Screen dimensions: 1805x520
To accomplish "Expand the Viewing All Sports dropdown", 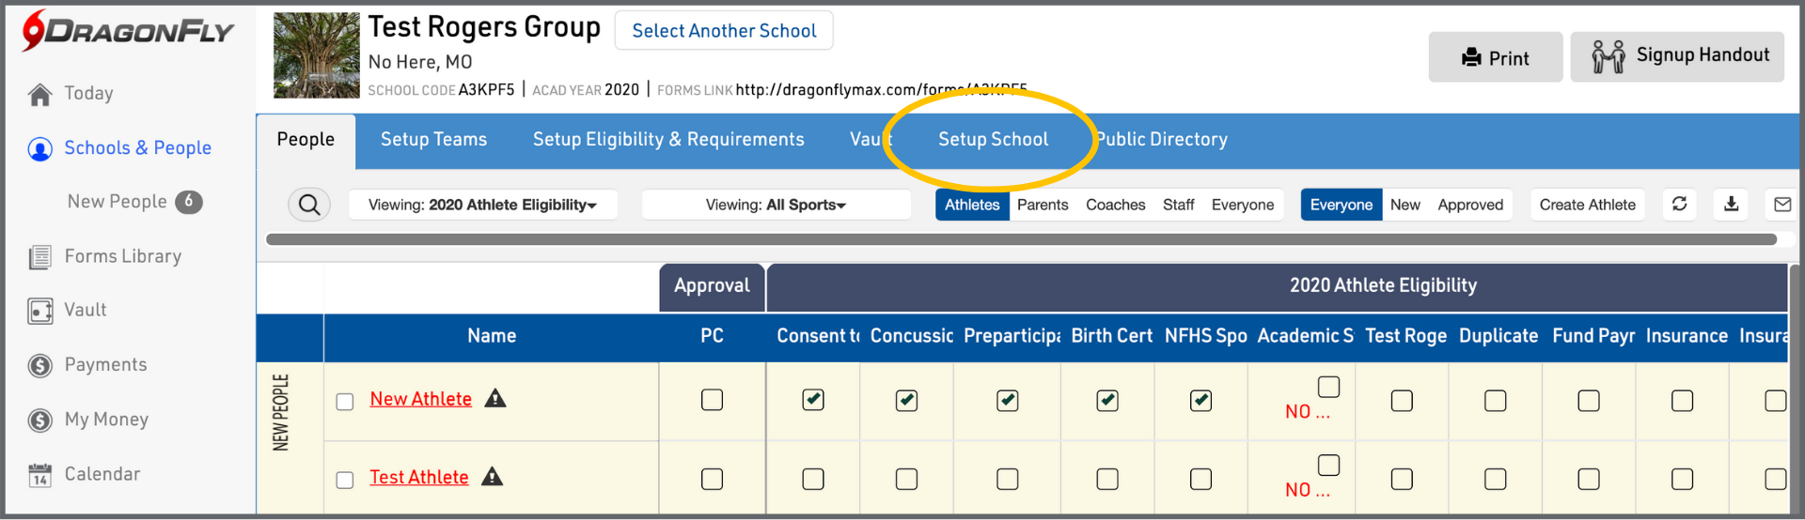I will coord(776,205).
